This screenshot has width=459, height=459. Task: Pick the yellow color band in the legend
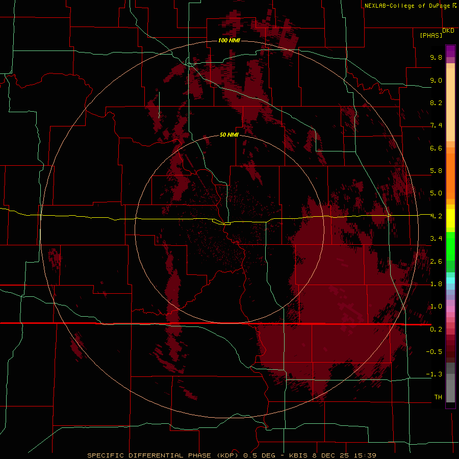[x=450, y=218]
